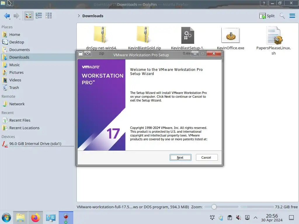This screenshot has height=224, width=299.
Task: Switch to Icons view mode
Action: click(x=29, y=16)
